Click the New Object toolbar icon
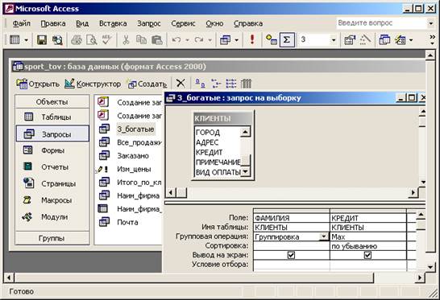The image size is (440, 300). click(x=401, y=40)
